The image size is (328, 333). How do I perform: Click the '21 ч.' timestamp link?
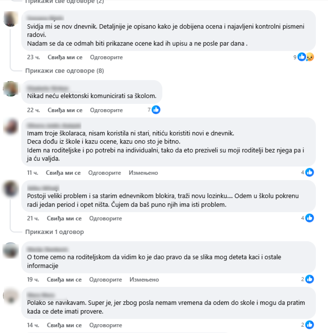click(33, 218)
